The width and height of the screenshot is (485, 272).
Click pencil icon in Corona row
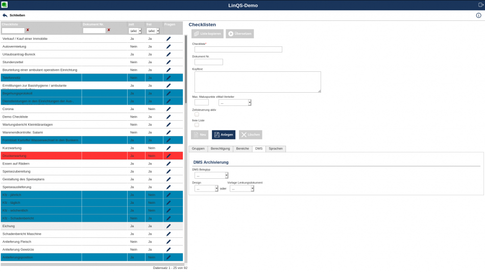(168, 109)
